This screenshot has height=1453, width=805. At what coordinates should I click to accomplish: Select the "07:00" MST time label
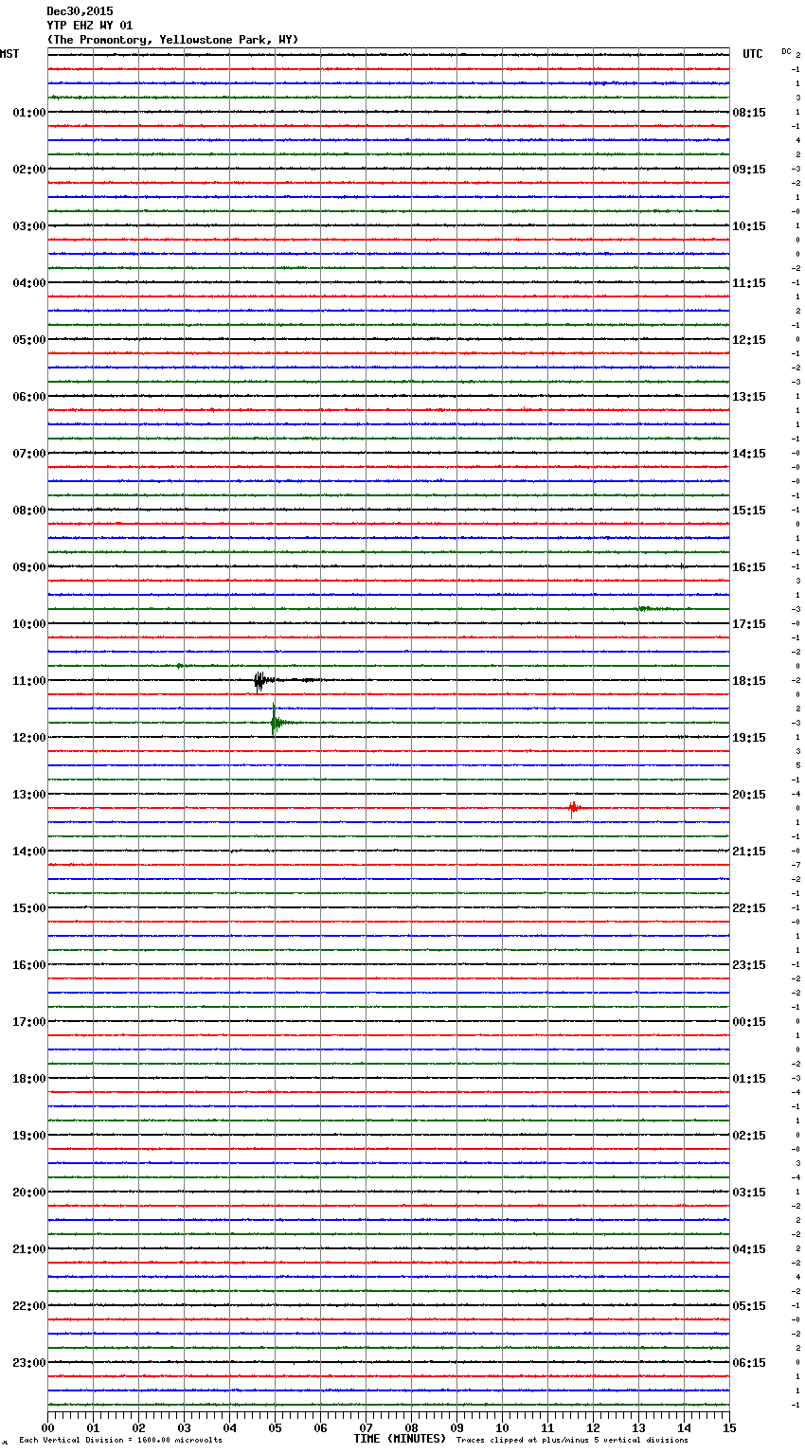tap(29, 454)
